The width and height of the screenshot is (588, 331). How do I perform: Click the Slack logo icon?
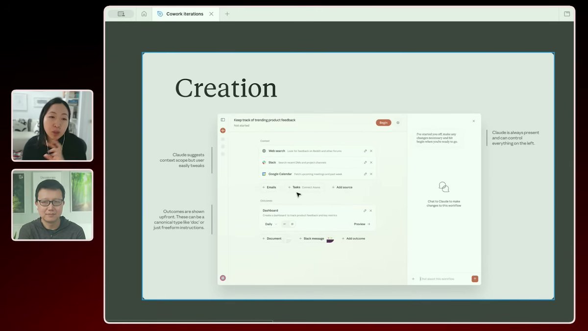click(x=264, y=162)
